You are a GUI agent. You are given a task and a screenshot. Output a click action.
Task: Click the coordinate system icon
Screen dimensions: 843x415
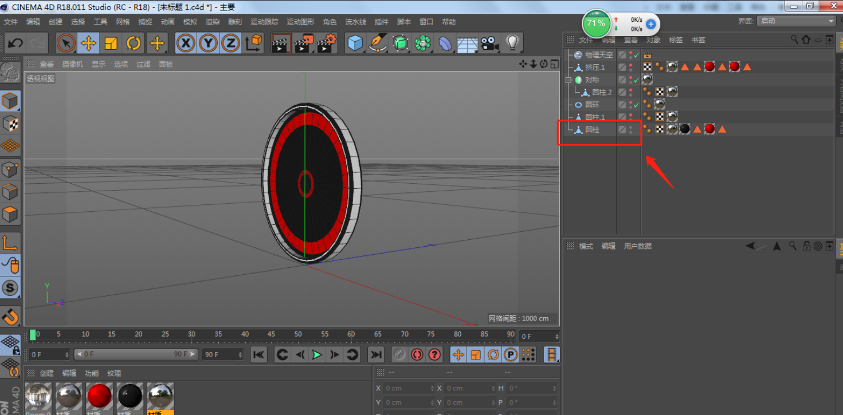click(x=253, y=43)
